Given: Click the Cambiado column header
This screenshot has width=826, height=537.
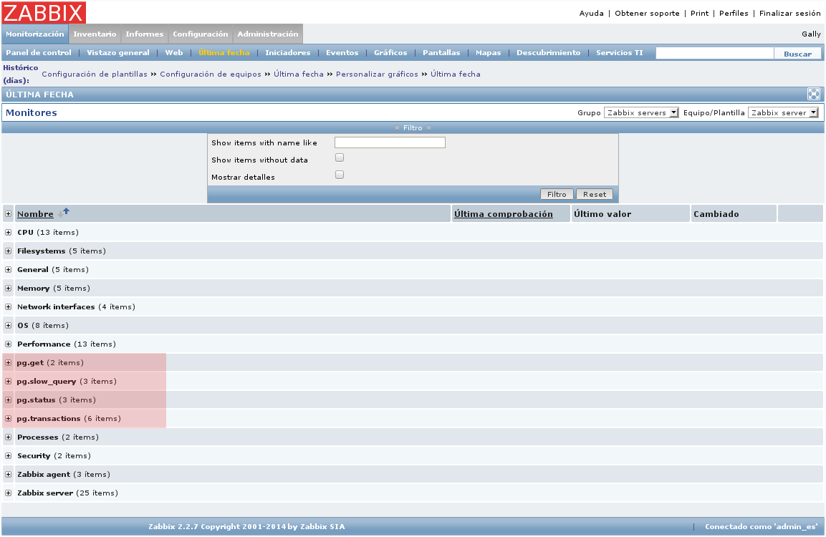Looking at the screenshot, I should (716, 214).
